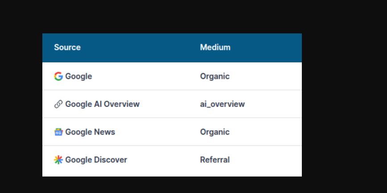Select the Google News source label
This screenshot has width=387, height=193.
[90, 132]
